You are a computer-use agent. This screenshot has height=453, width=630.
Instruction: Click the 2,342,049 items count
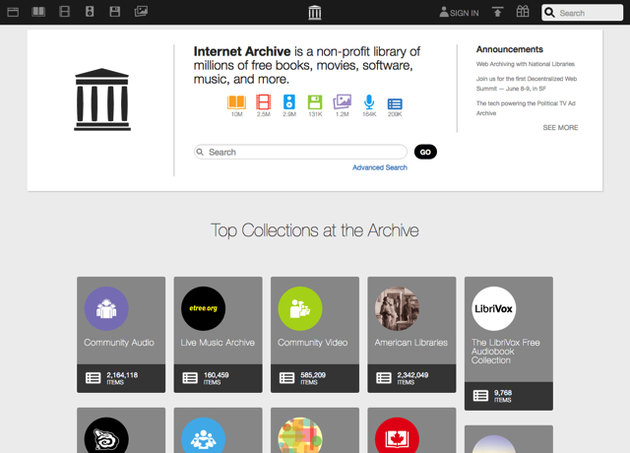(x=412, y=378)
